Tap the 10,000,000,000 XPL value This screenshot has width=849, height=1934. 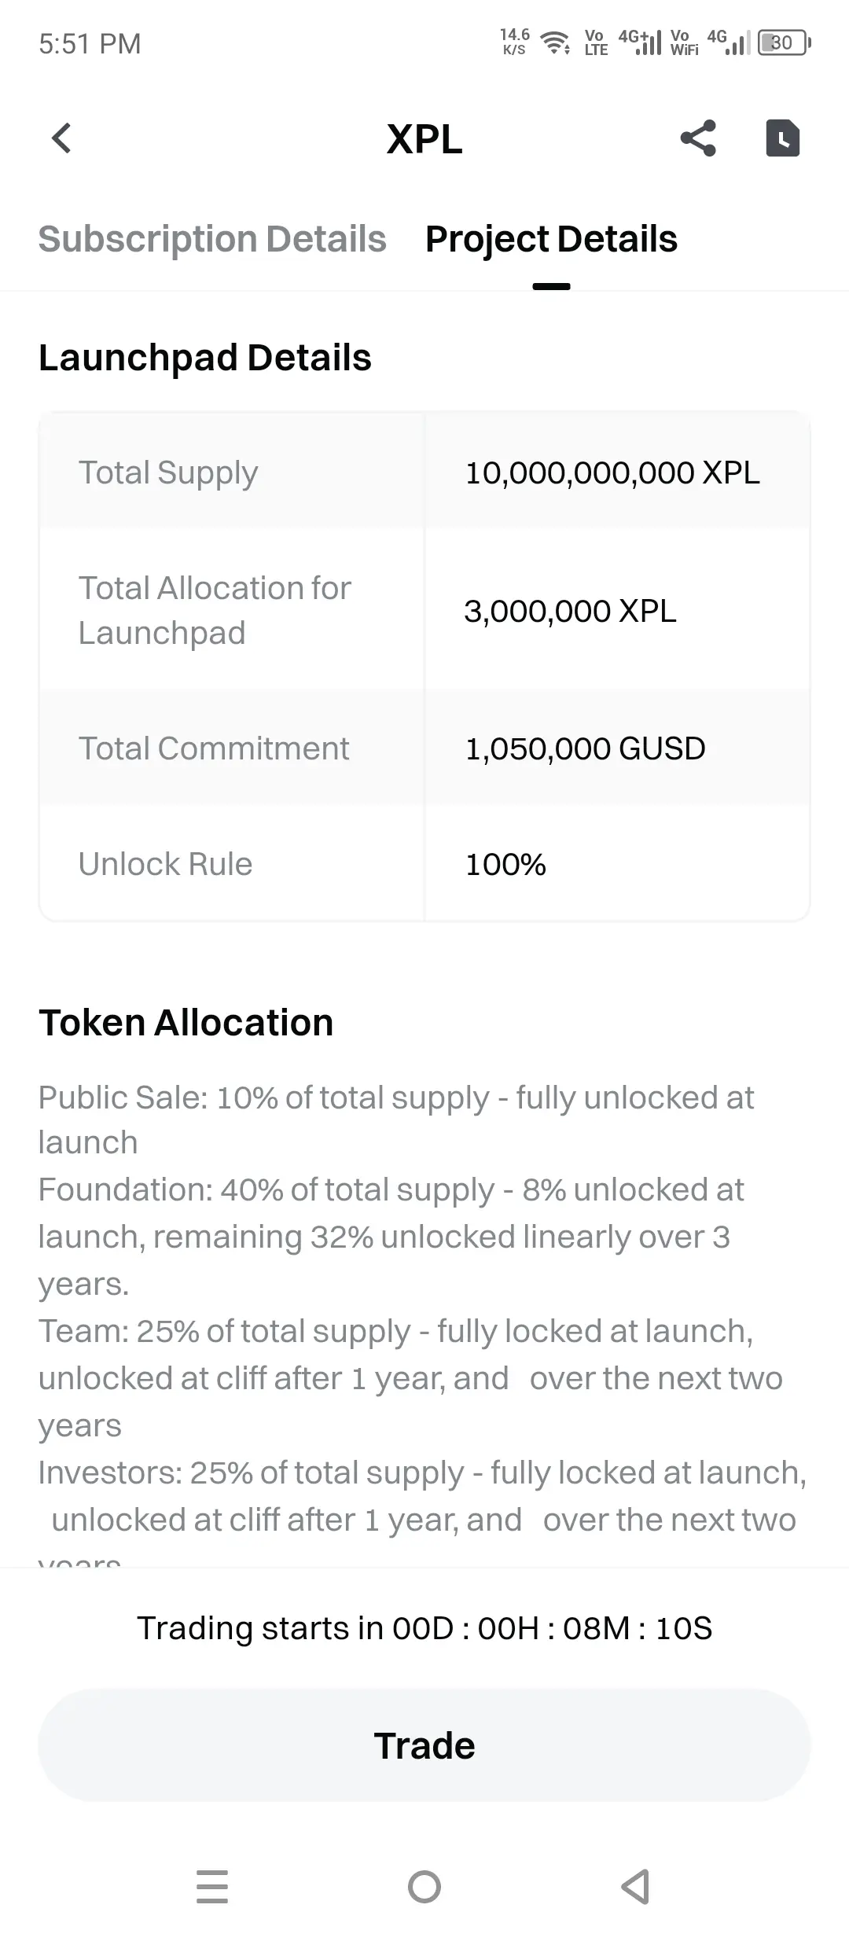point(612,472)
